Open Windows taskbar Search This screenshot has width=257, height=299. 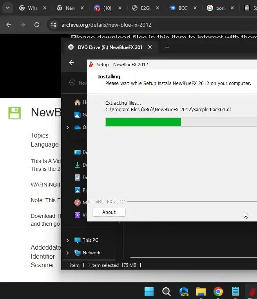click(167, 292)
